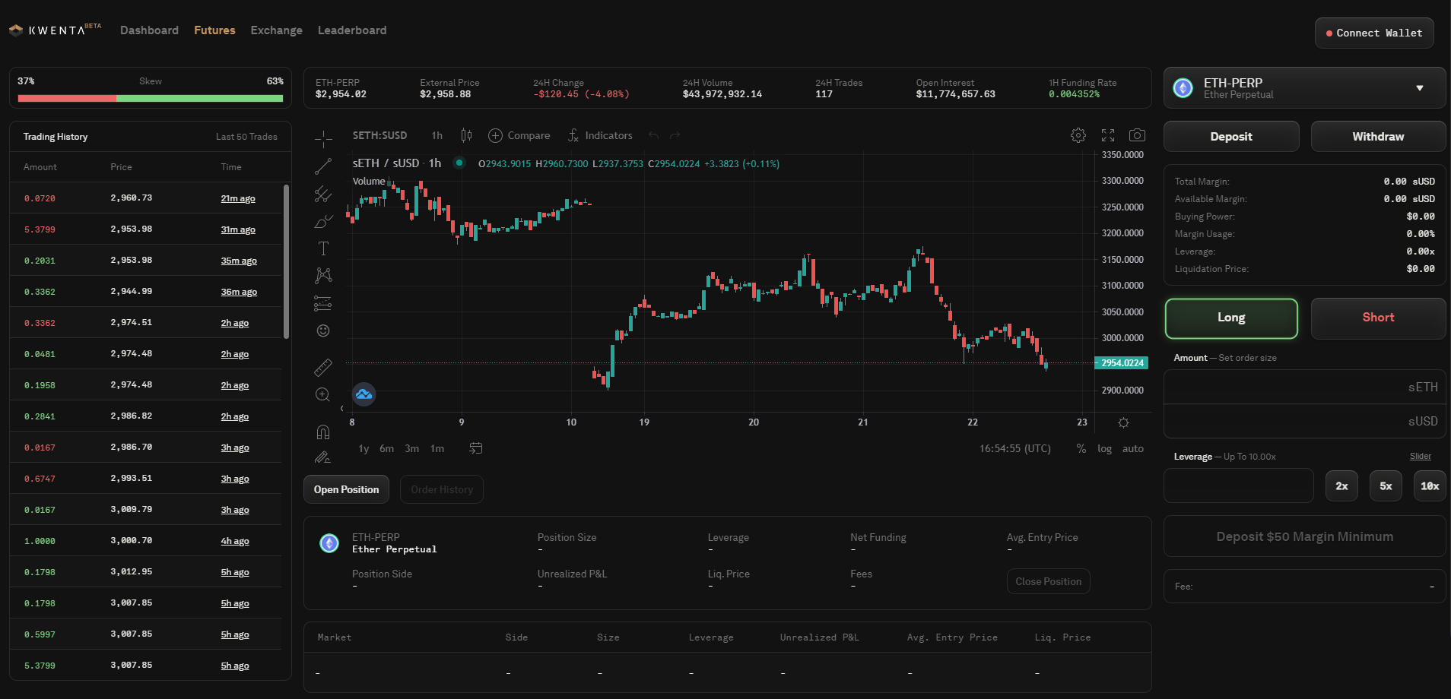Click the Connect Wallet button
The height and width of the screenshot is (699, 1451).
[x=1374, y=33]
